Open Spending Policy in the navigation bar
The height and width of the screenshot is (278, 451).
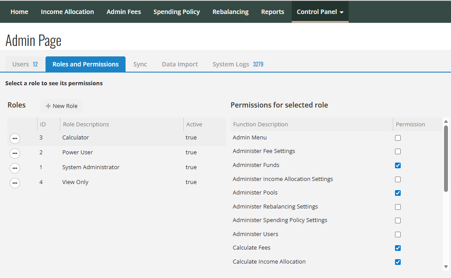coord(177,12)
